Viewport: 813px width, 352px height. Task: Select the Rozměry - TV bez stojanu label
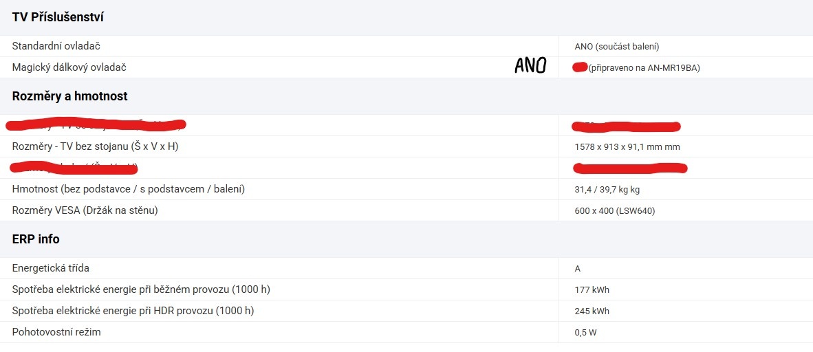click(96, 146)
